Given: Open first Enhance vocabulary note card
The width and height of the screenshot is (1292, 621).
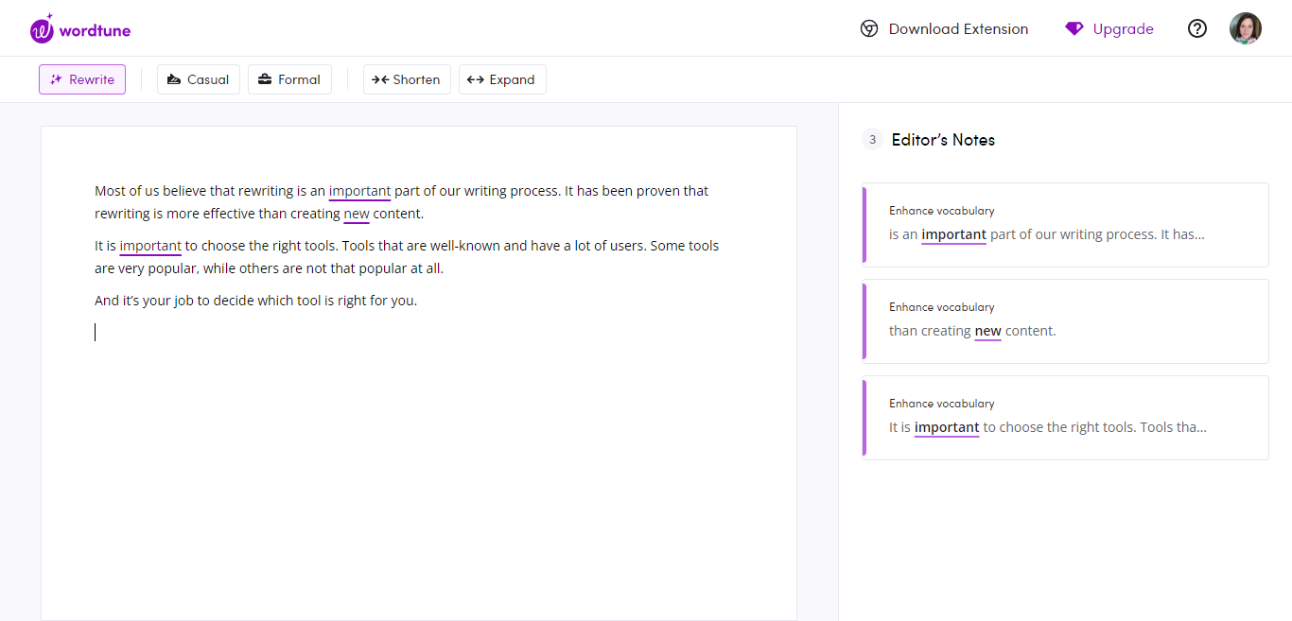Looking at the screenshot, I should tap(1065, 225).
